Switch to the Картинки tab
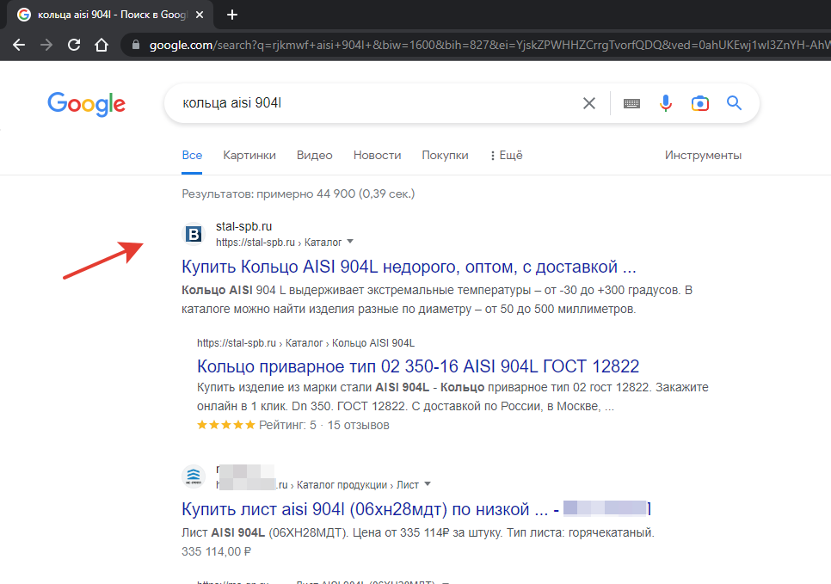The width and height of the screenshot is (831, 584). (x=249, y=156)
